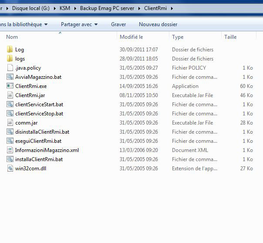Click the ClientRmi breadcrumb segment

[155, 8]
